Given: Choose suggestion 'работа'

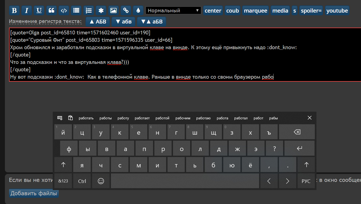Looking at the screenshot, I should pos(222,118).
